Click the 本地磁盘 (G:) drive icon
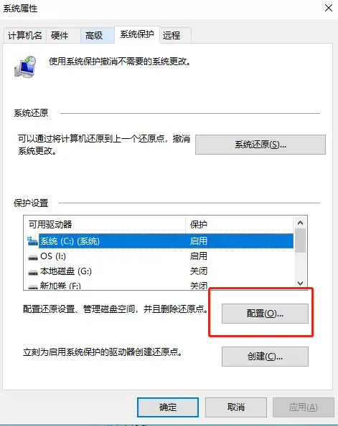Image resolution: width=338 pixels, height=426 pixels. [33, 272]
